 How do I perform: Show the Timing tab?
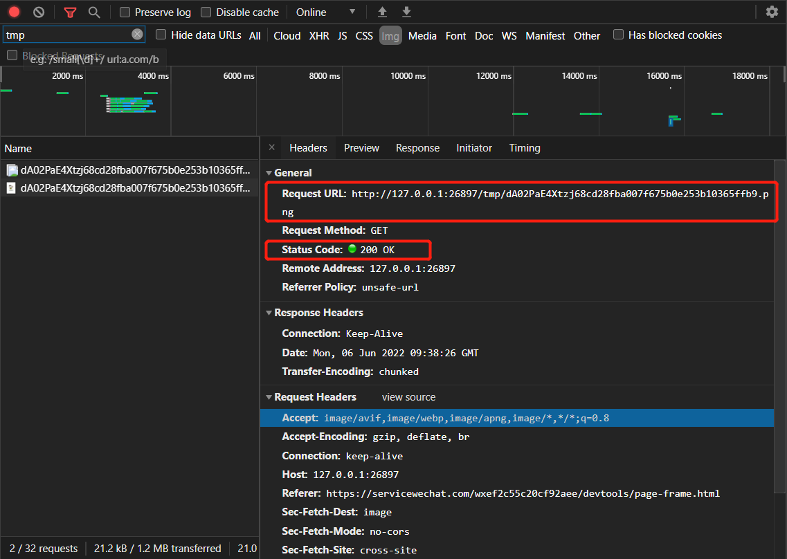(x=525, y=148)
